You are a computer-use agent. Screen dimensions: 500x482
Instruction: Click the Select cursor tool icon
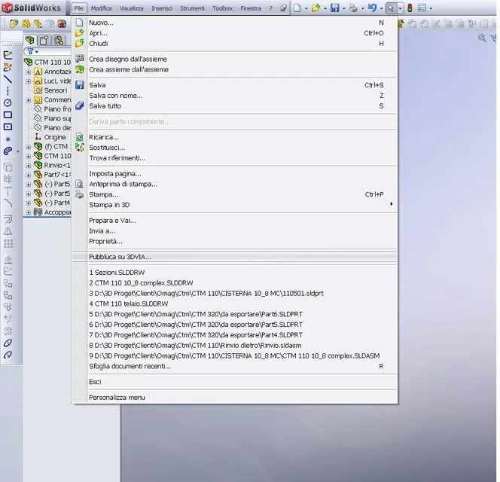(391, 8)
